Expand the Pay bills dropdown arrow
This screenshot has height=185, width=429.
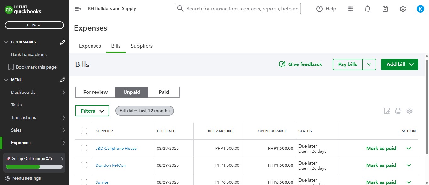point(369,64)
